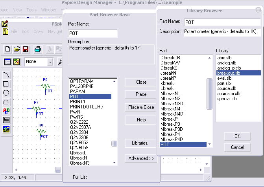
Task: Select the Circle drawing tool
Action: [x=6, y=93]
